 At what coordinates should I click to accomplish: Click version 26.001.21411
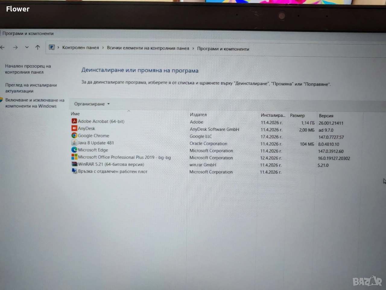[x=331, y=123]
